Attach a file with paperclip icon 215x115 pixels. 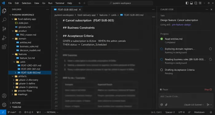(166, 105)
